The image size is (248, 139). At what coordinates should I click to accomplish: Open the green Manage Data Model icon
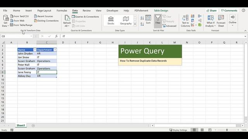(200, 25)
